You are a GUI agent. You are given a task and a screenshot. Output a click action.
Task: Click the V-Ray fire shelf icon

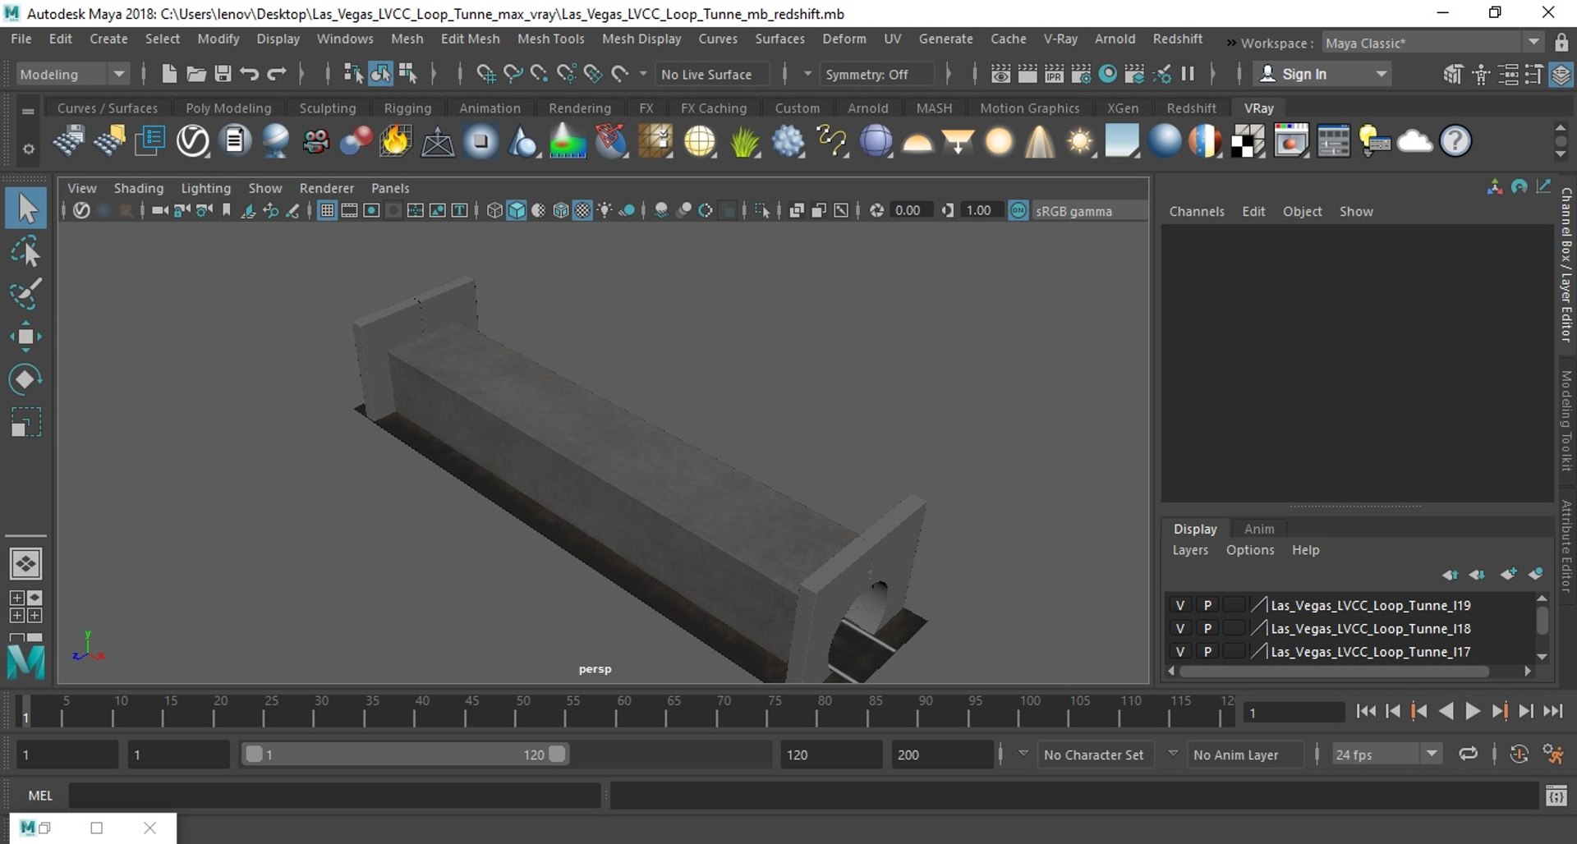395,141
